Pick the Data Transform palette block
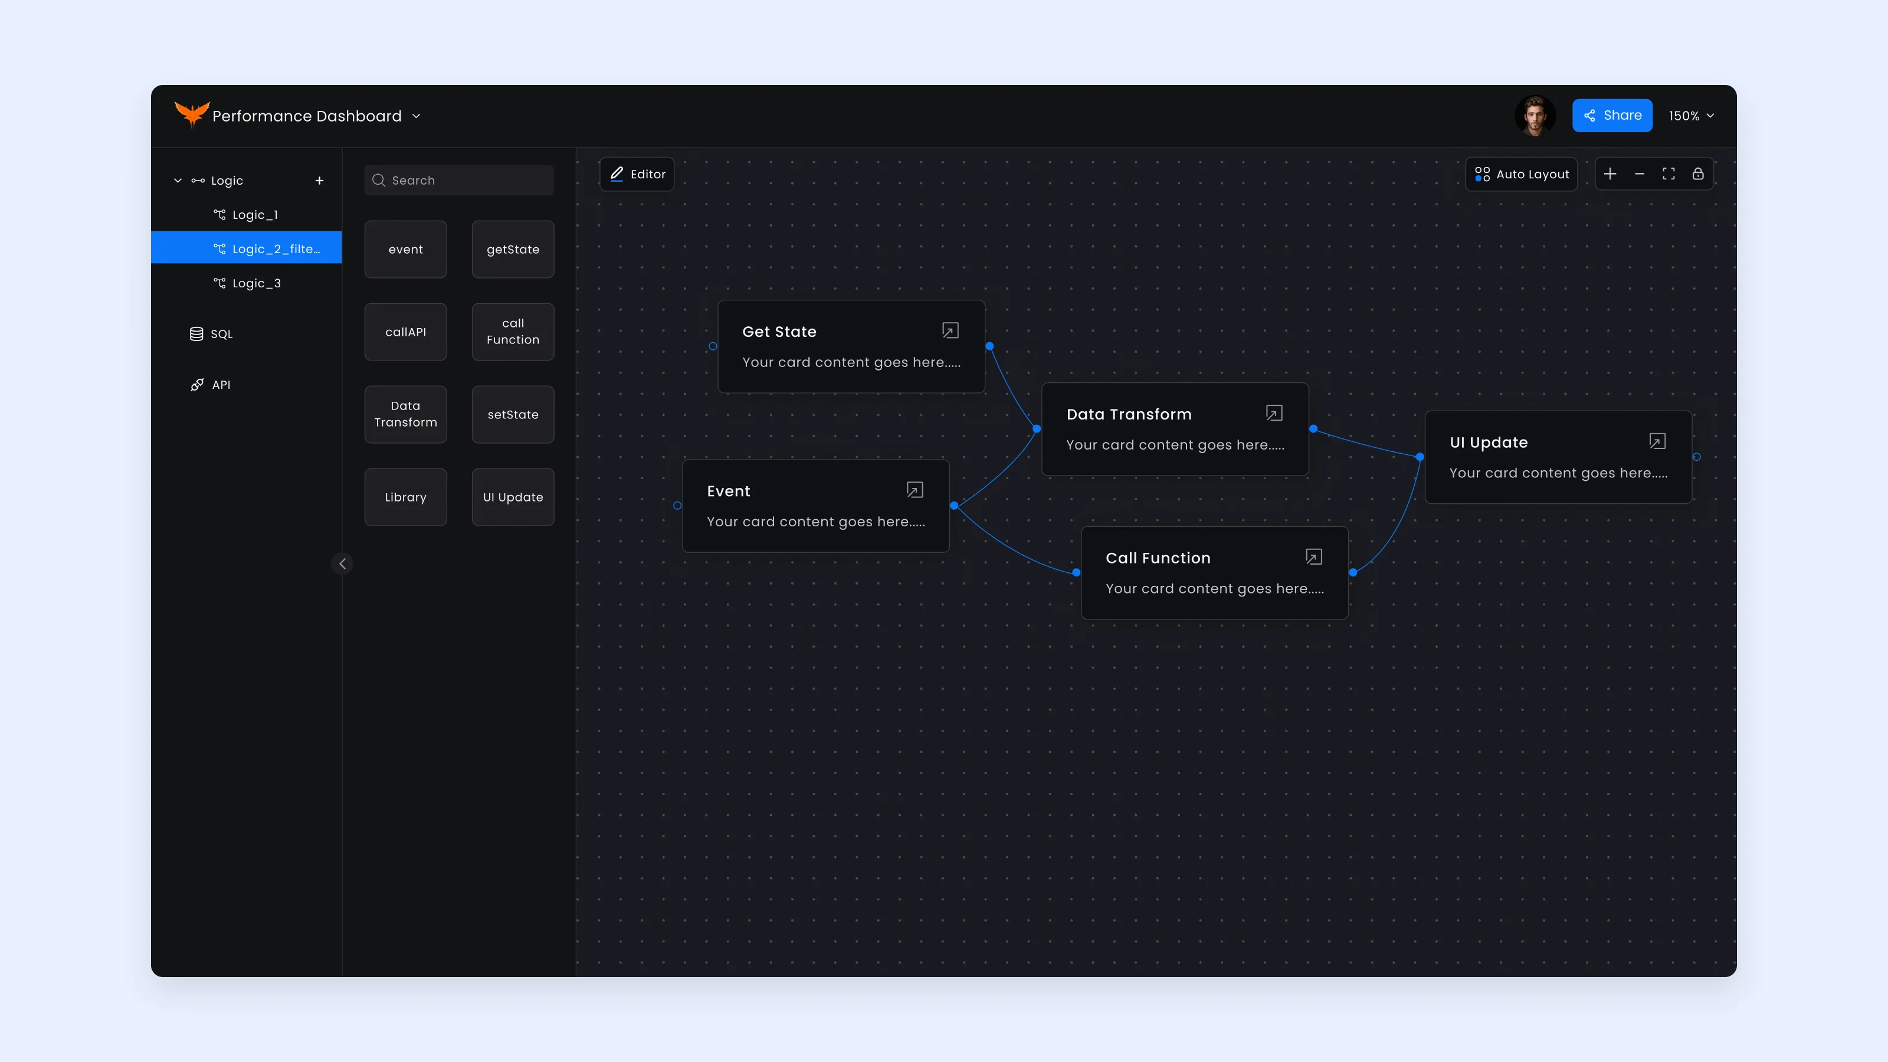Screen dimensions: 1888x1062 405,414
